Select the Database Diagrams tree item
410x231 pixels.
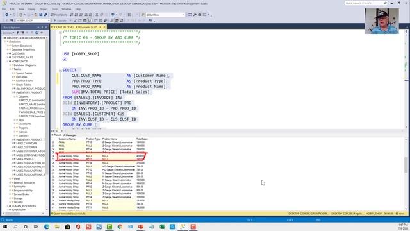click(x=25, y=65)
